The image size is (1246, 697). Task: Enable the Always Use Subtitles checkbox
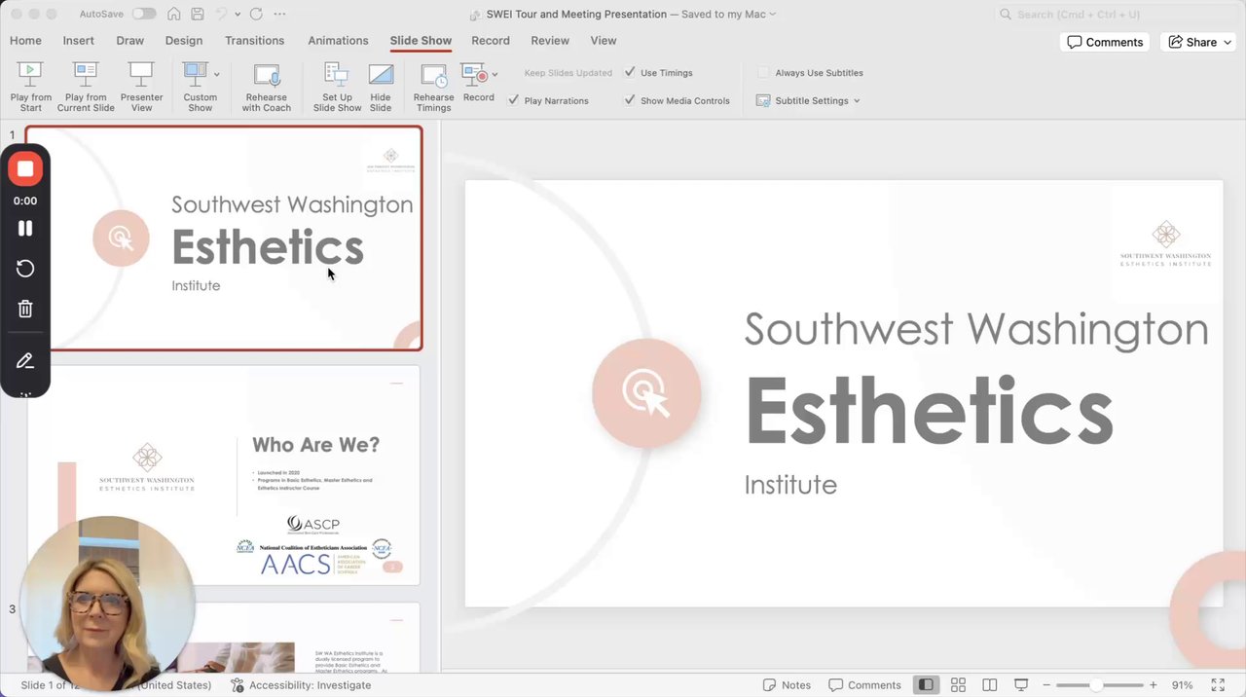764,72
